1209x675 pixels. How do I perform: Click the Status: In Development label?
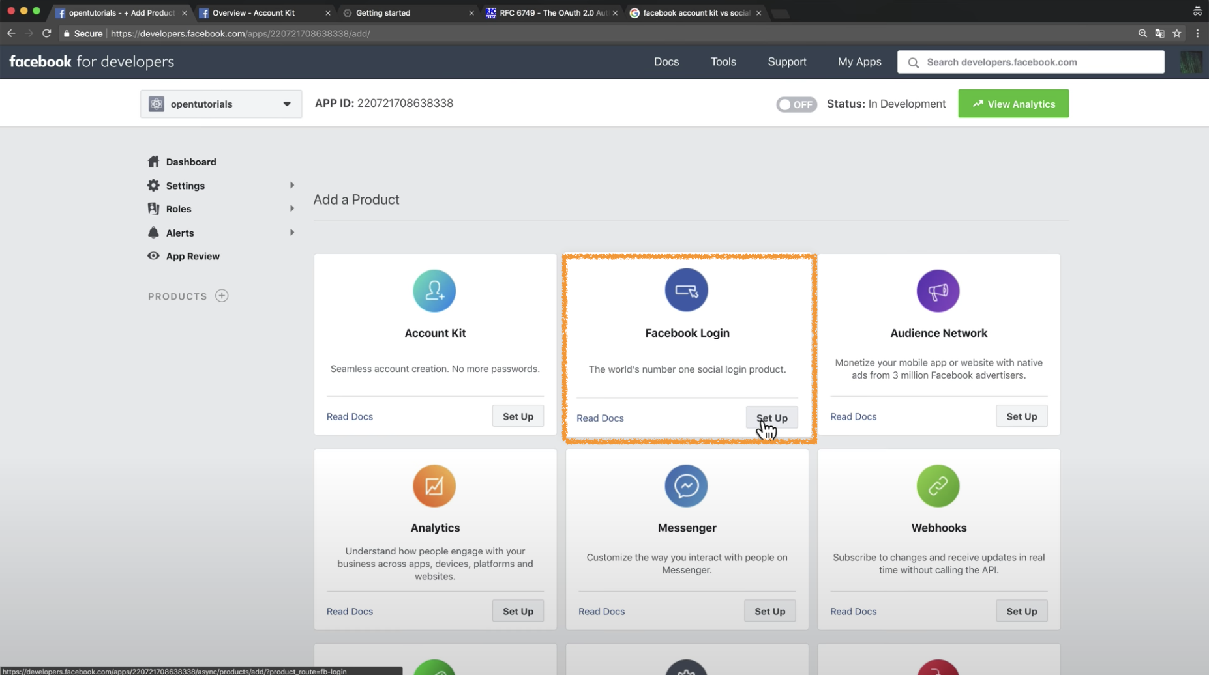tap(886, 104)
